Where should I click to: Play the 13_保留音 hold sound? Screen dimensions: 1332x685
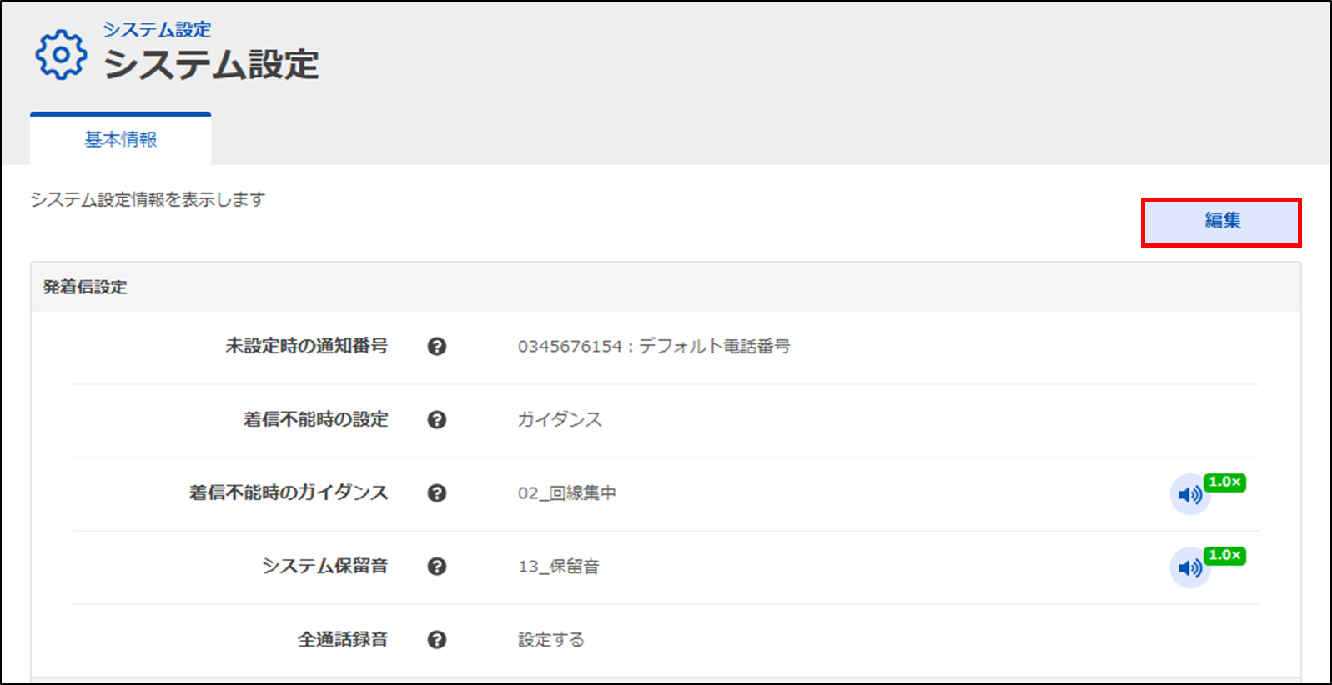[x=1189, y=568]
